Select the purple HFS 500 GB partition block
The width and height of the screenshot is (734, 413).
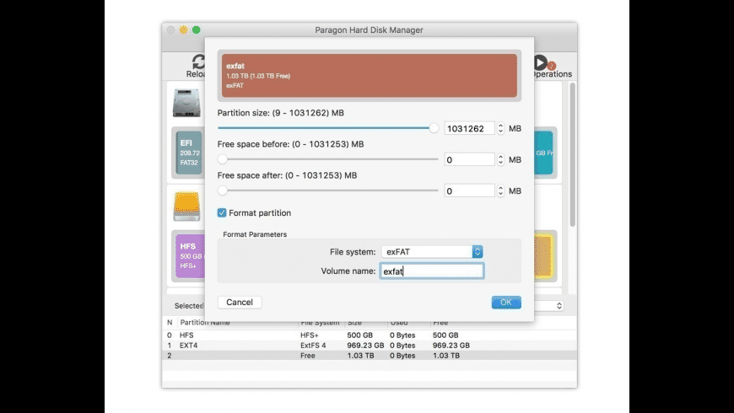190,256
